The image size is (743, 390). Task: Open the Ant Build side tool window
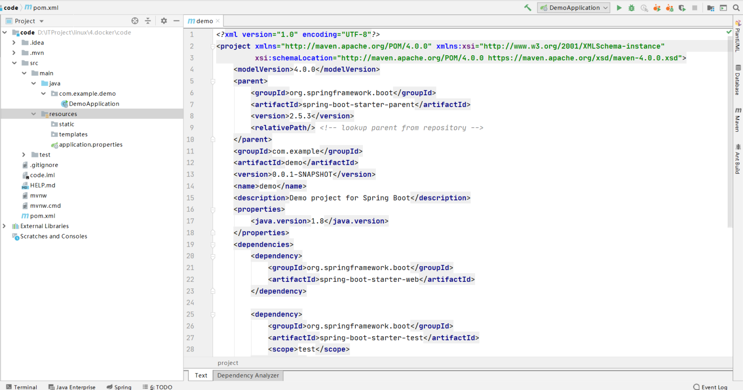pos(738,158)
